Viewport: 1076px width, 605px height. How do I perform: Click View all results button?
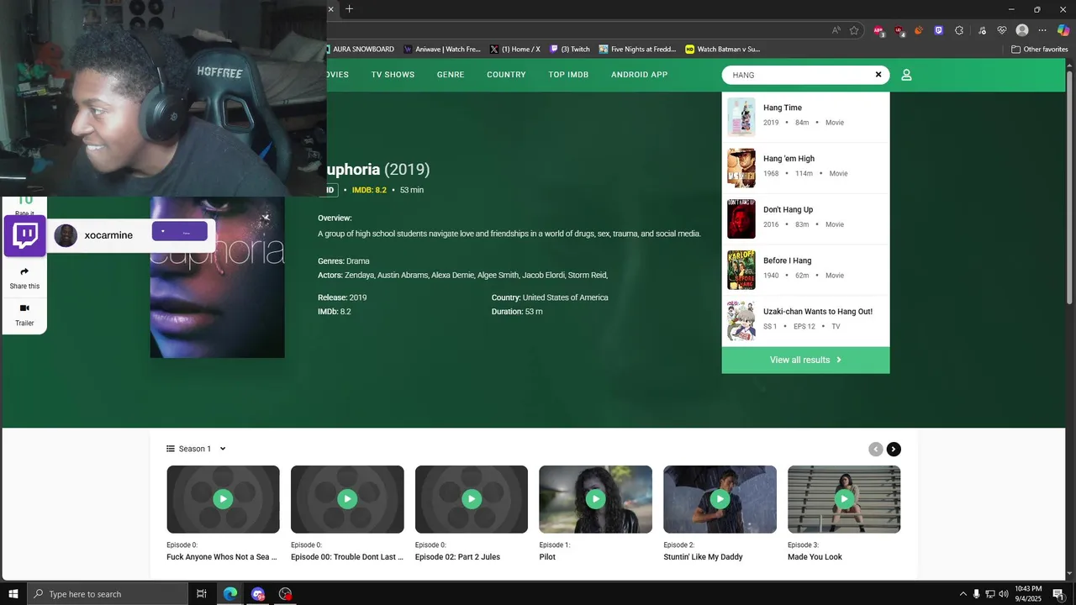(805, 360)
